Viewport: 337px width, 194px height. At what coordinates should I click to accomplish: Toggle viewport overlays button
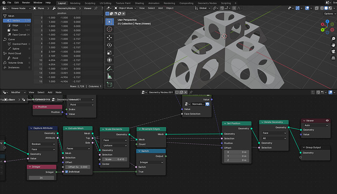point(307,8)
